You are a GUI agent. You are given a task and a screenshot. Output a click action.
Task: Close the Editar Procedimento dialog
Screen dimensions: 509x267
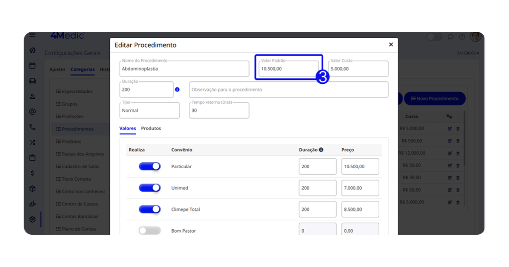[391, 45]
